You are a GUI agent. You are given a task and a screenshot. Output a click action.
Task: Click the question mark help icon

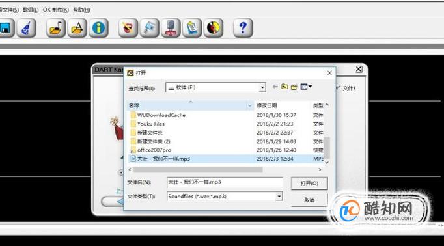(243, 28)
